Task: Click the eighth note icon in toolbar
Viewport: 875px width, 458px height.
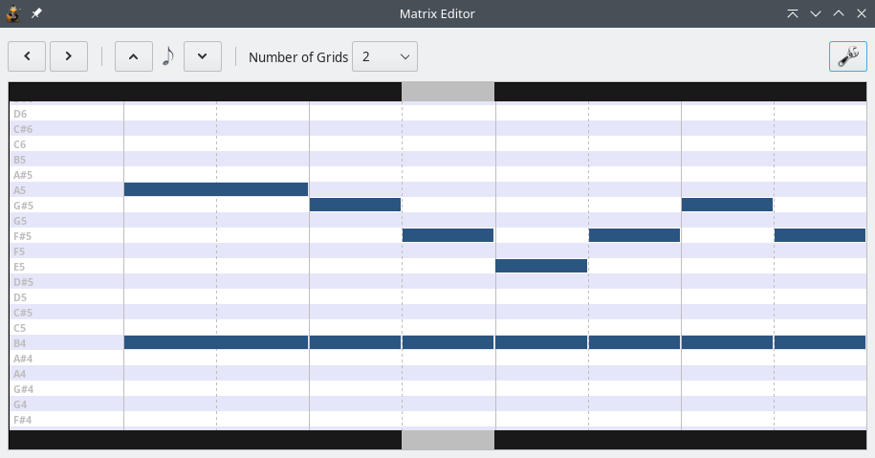Action: pyautogui.click(x=168, y=56)
